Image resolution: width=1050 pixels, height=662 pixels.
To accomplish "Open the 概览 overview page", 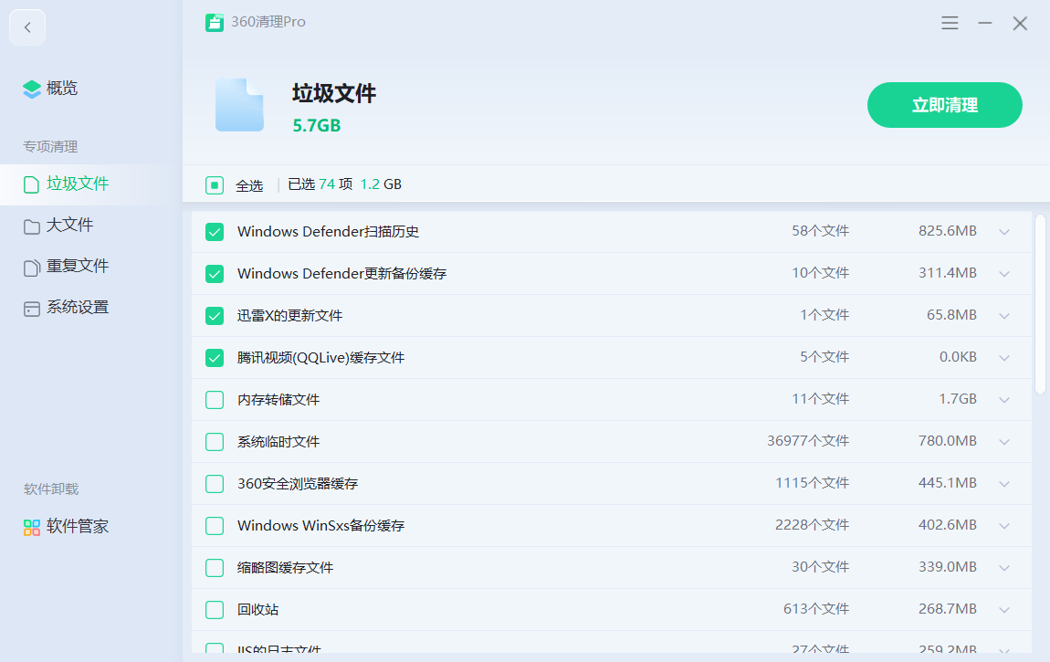I will click(61, 89).
